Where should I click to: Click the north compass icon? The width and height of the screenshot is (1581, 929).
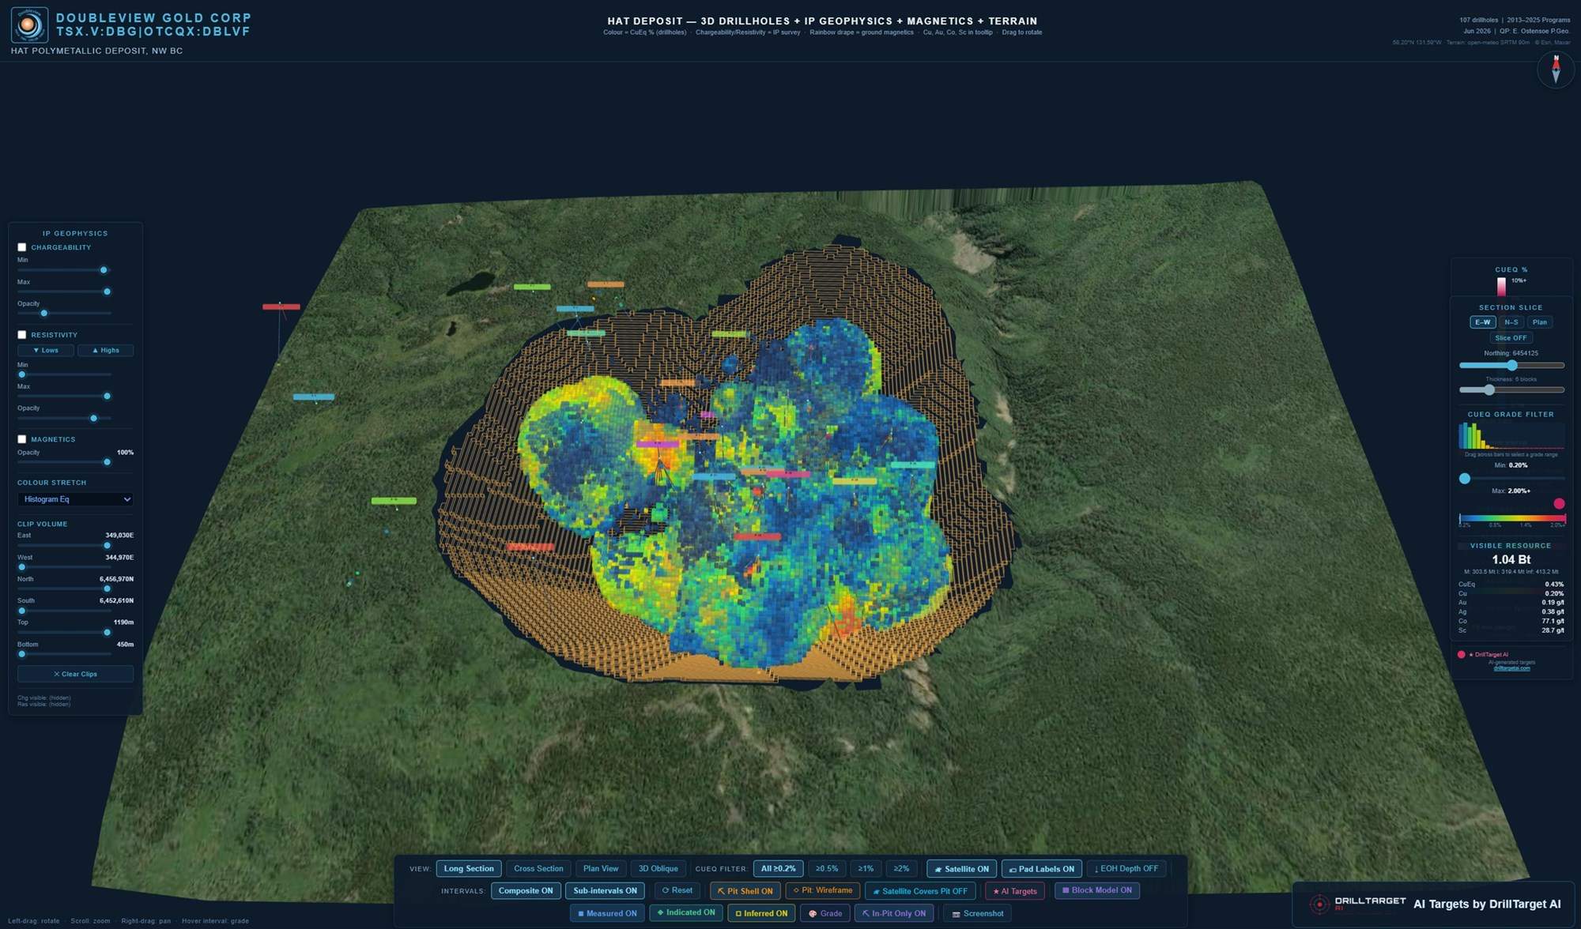tap(1556, 70)
